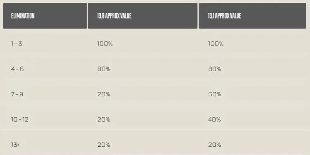Click the divider above the 13+ row
Image resolution: width=310 pixels, height=155 pixels.
[x=155, y=129]
